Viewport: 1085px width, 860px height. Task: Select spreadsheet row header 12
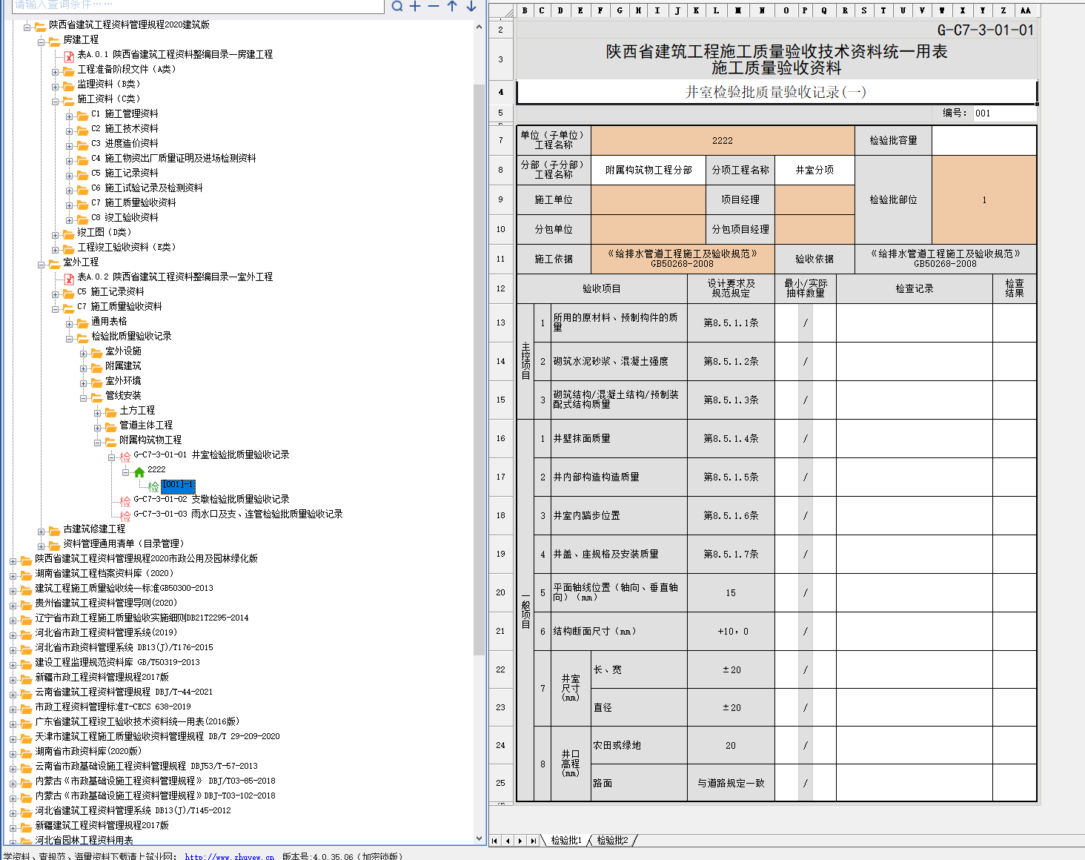501,288
